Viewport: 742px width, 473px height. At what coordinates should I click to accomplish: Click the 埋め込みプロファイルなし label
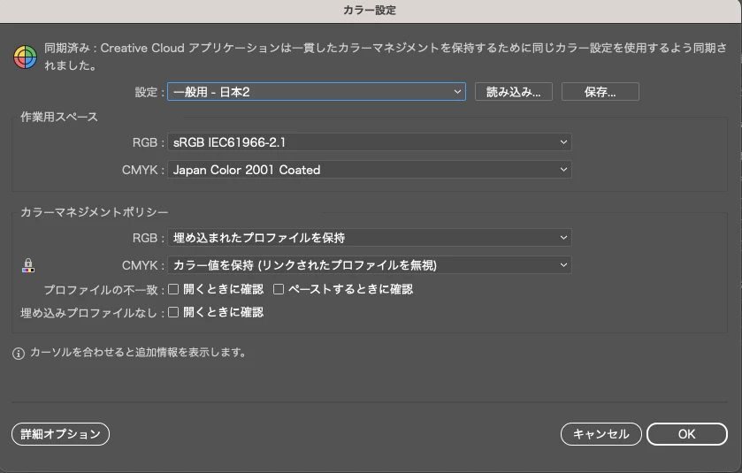[92, 313]
